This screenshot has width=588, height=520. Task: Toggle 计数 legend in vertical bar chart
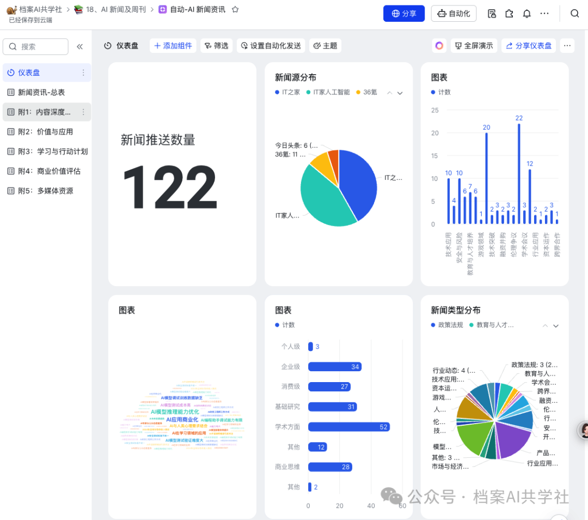tap(441, 92)
